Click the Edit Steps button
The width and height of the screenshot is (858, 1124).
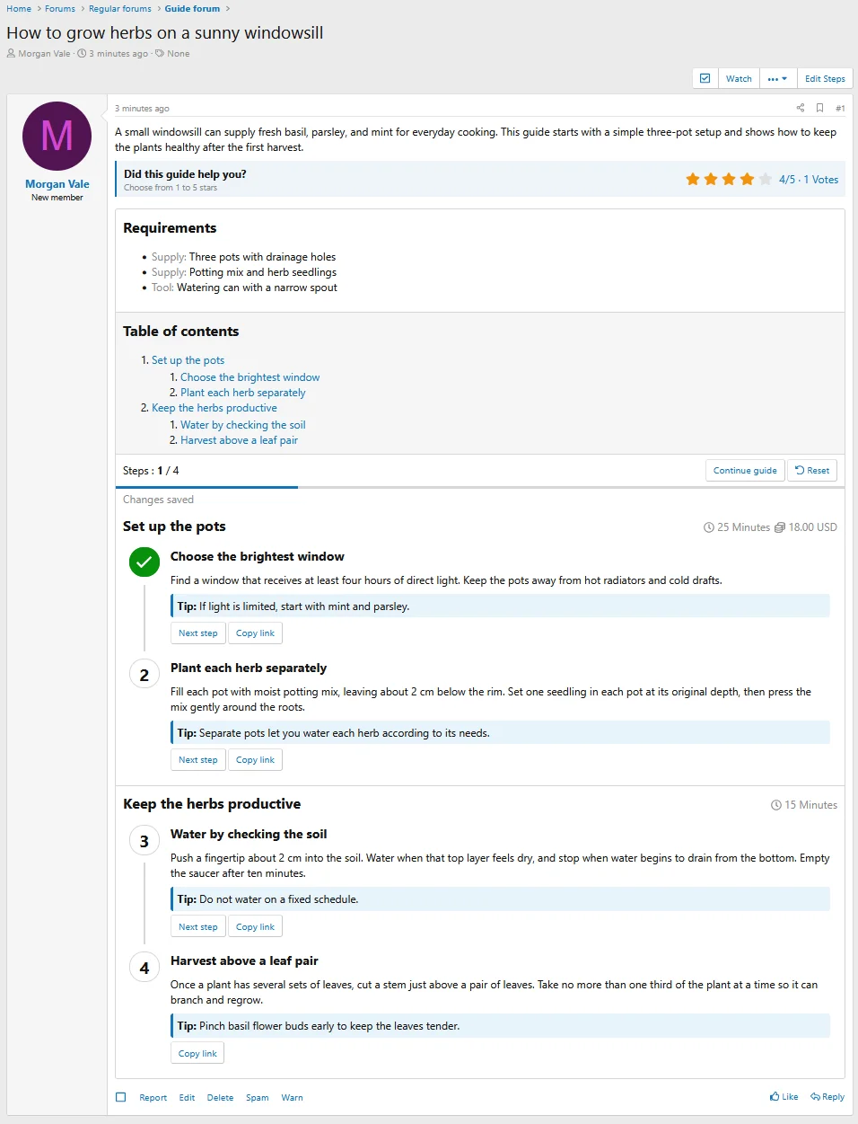pyautogui.click(x=825, y=78)
